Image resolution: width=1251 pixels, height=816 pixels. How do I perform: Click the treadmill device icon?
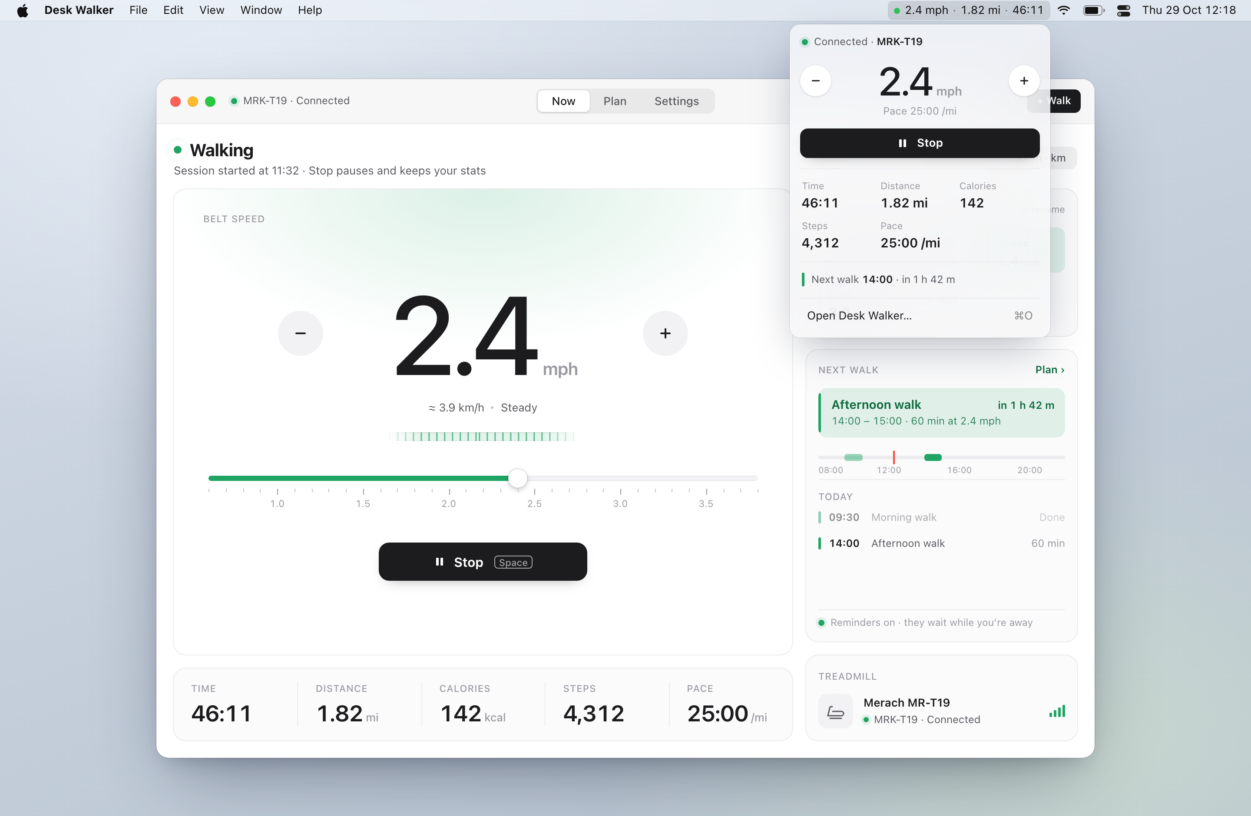point(835,711)
